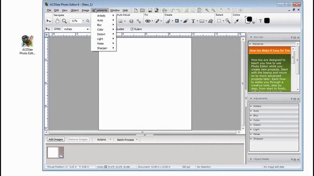The width and height of the screenshot is (314, 176).
Task: Open the Help menu
Action: tap(125, 10)
